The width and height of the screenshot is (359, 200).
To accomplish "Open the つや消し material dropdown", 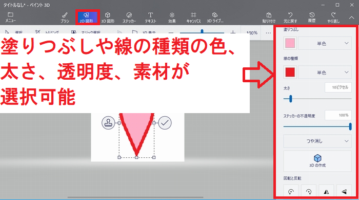I will [317, 141].
